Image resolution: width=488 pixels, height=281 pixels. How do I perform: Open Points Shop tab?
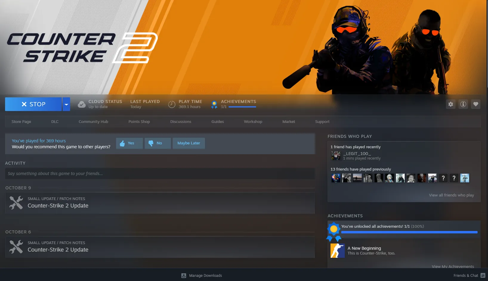139,122
